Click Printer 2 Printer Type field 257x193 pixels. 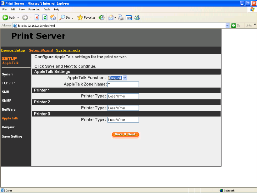click(123, 108)
